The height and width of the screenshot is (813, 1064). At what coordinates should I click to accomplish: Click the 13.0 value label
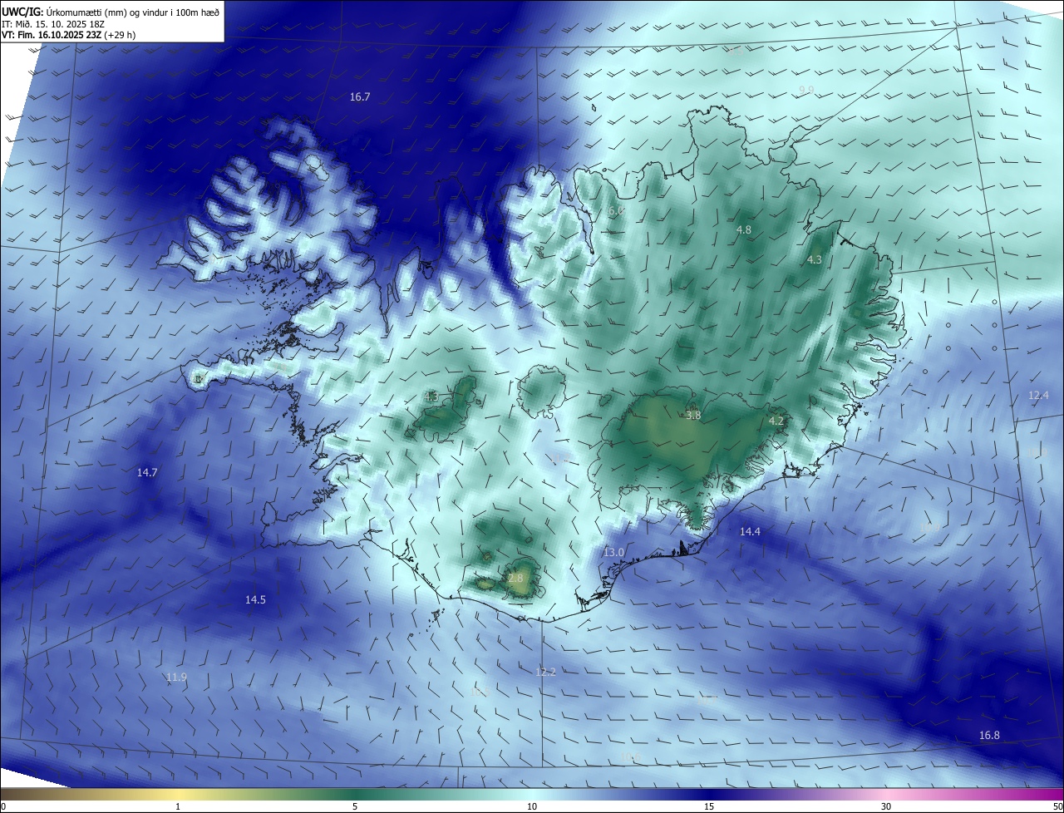(x=613, y=552)
